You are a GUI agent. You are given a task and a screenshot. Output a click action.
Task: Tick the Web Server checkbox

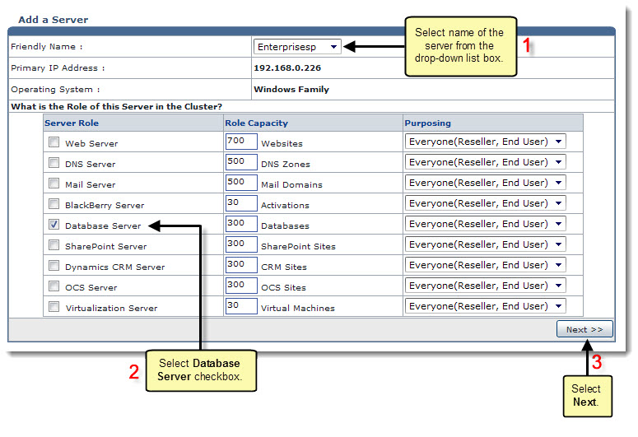pyautogui.click(x=54, y=142)
